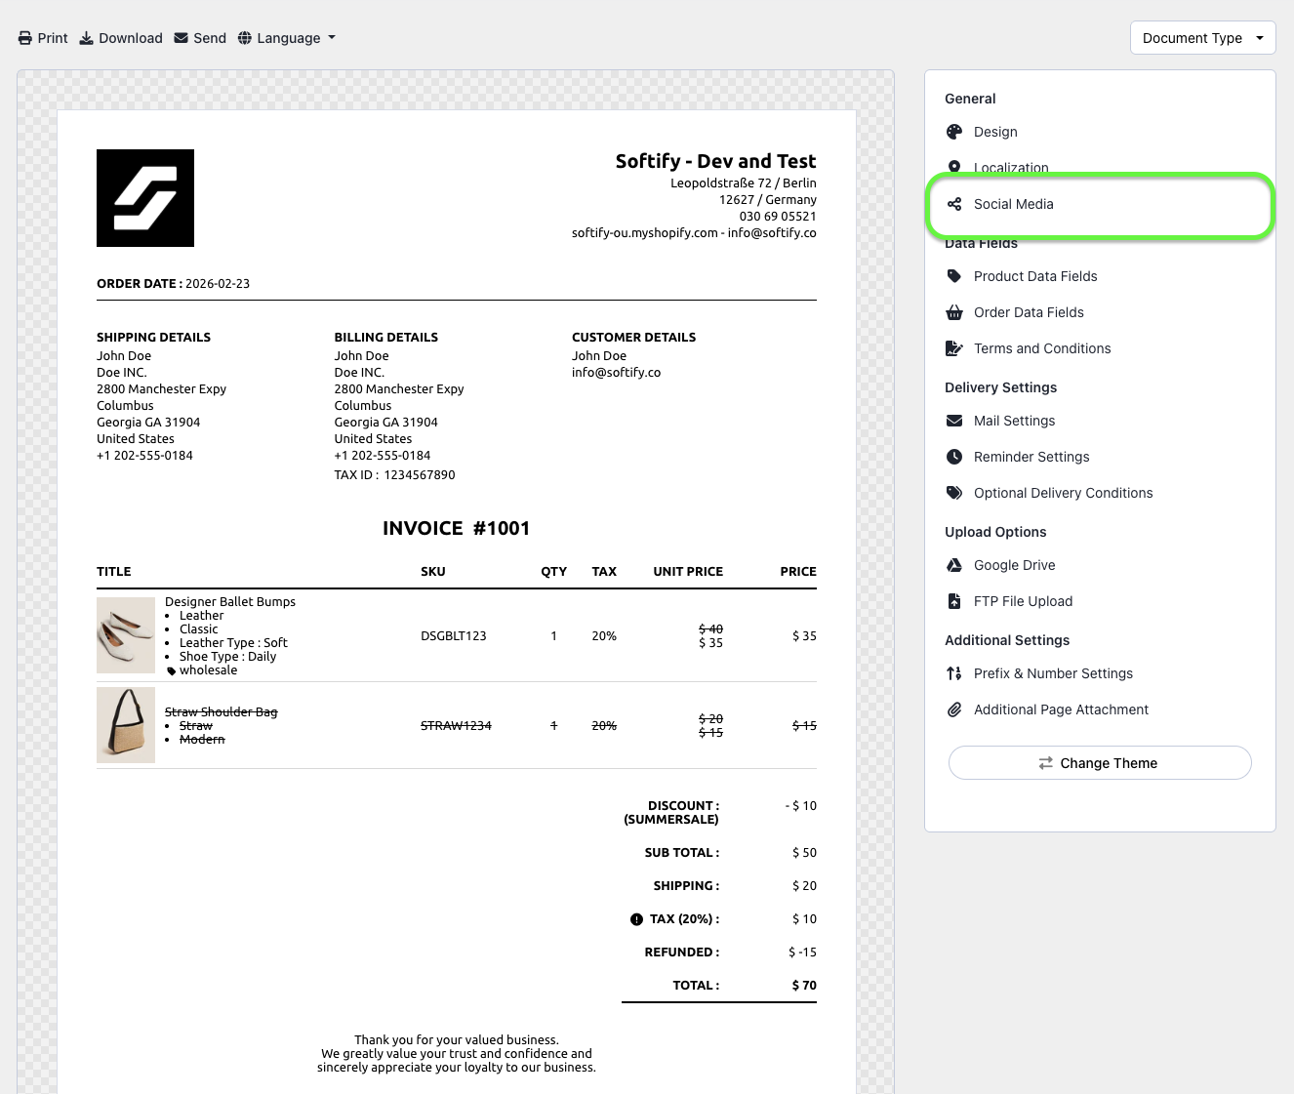Click the Designer Ballet Bumps product thumbnail

[x=126, y=635]
